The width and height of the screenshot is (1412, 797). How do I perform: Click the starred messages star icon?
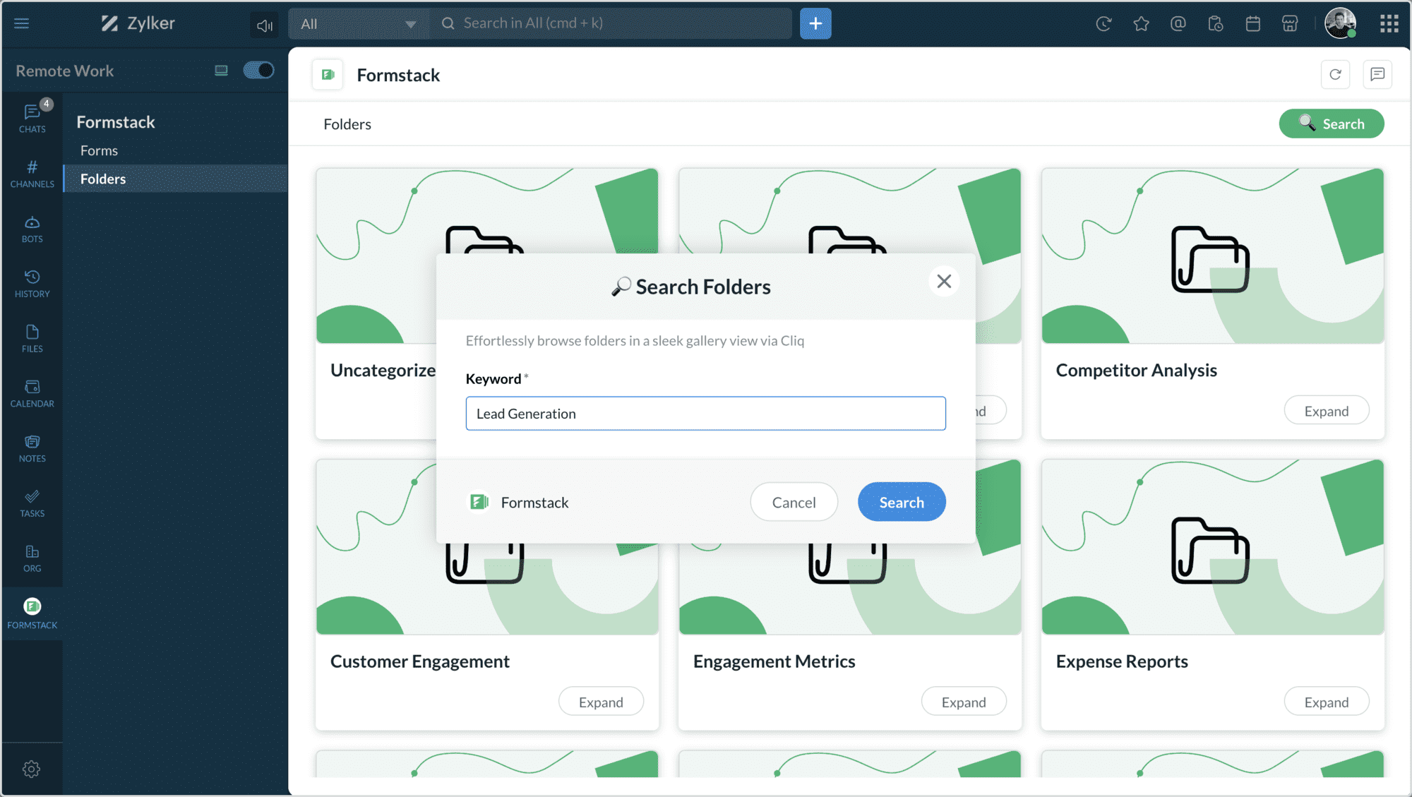coord(1141,24)
